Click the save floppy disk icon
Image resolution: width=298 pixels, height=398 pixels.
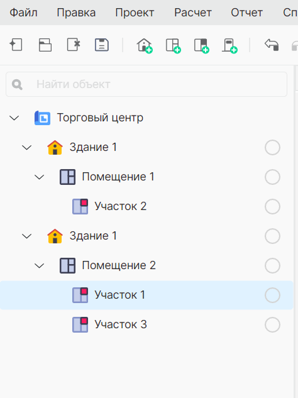point(102,45)
